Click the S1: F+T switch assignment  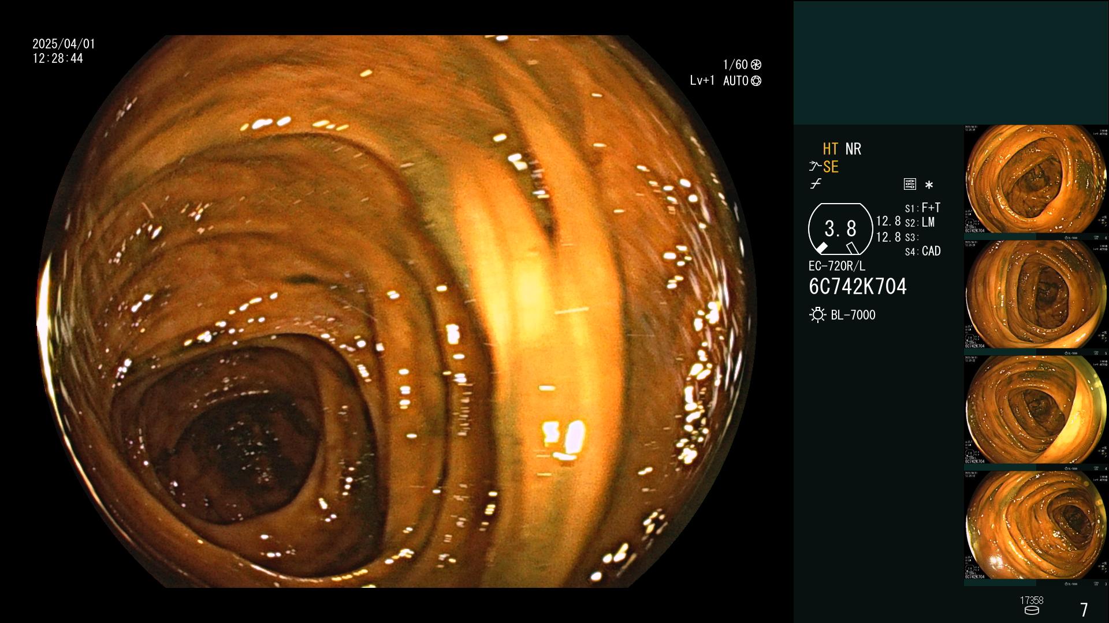[922, 208]
